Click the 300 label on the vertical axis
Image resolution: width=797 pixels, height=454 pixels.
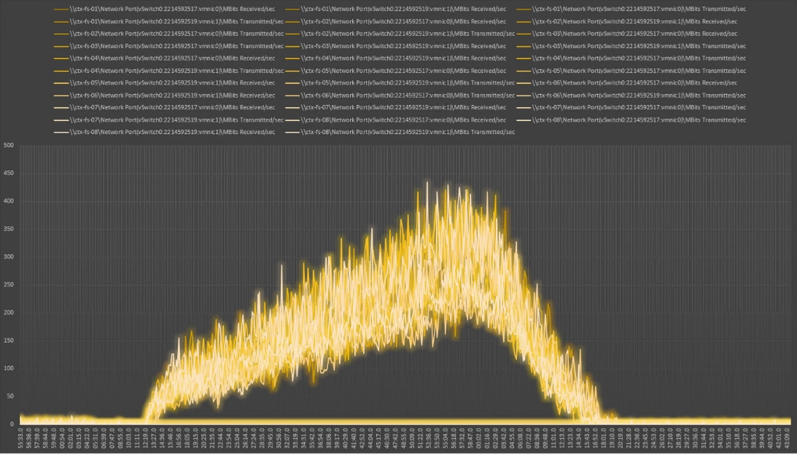[x=9, y=257]
